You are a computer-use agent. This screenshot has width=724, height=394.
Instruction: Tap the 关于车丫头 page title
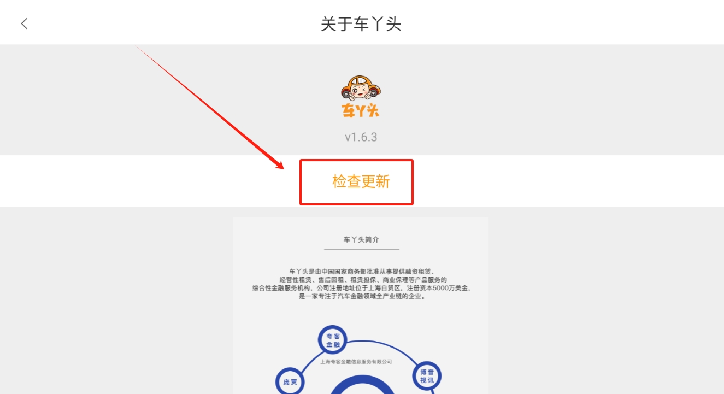(x=361, y=24)
